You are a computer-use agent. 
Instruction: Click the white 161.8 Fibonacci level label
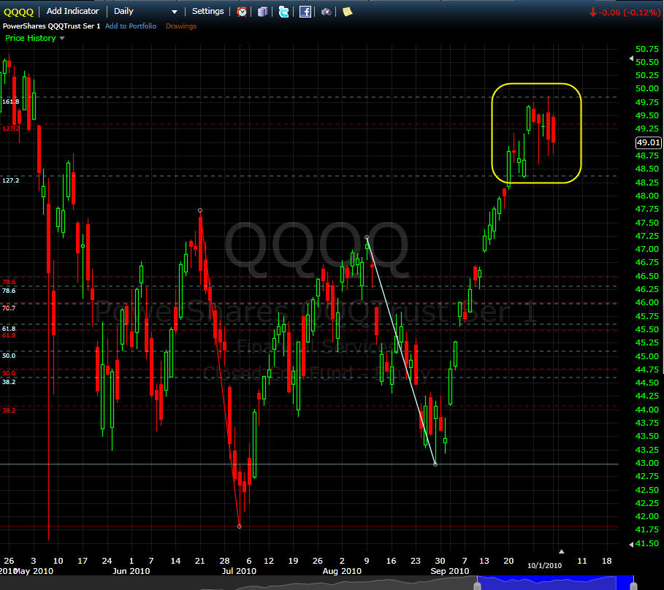tap(10, 101)
